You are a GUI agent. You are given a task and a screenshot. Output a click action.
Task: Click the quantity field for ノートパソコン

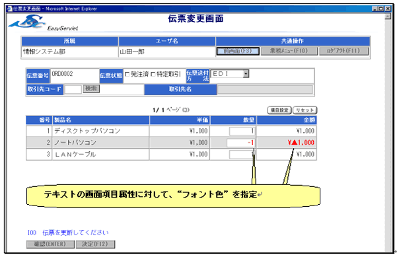pyautogui.click(x=241, y=143)
